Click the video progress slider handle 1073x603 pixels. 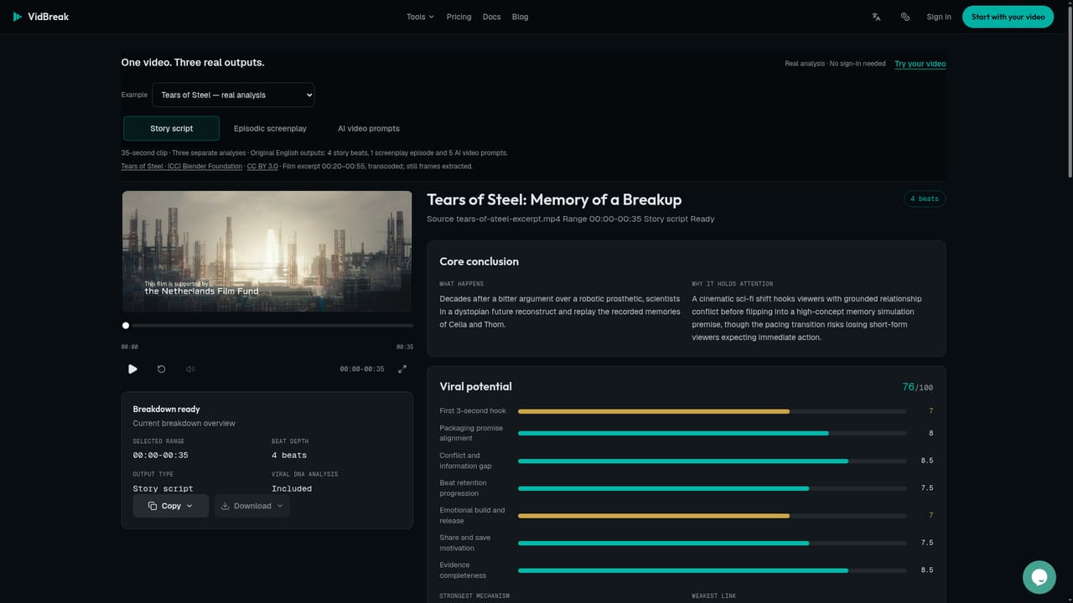pos(126,326)
